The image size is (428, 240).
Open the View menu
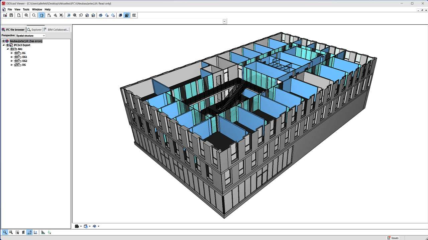[17, 9]
